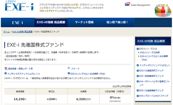Click the SBI Asset Management logo
This screenshot has height=105, width=173.
[137, 5]
